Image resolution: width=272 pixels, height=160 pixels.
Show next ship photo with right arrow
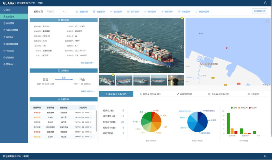(x=180, y=47)
